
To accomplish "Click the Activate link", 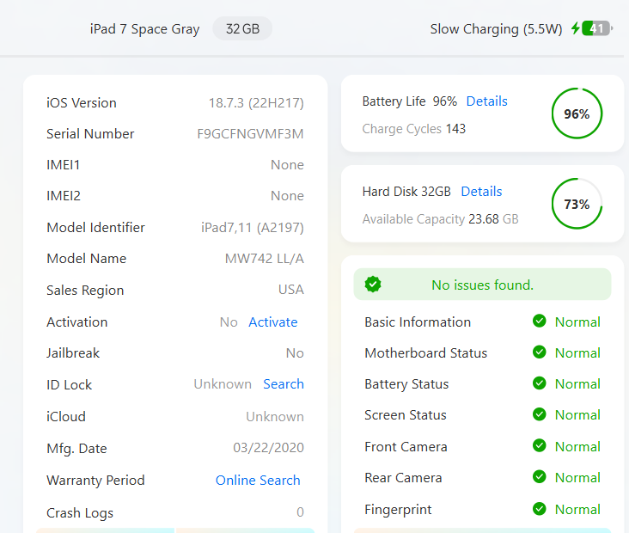I will (272, 322).
